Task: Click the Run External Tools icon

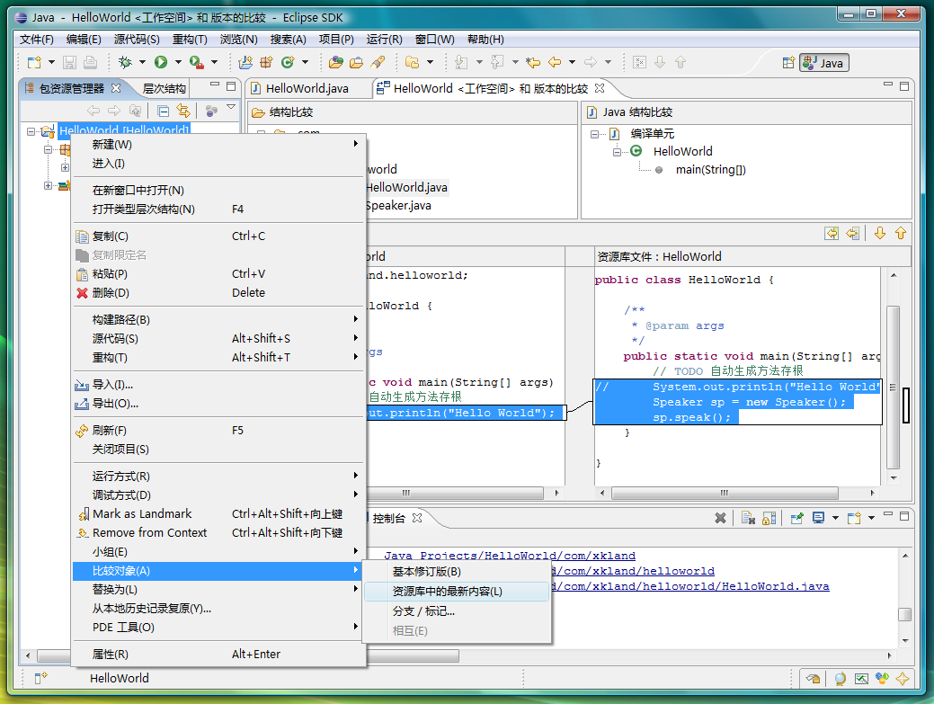Action: click(197, 62)
